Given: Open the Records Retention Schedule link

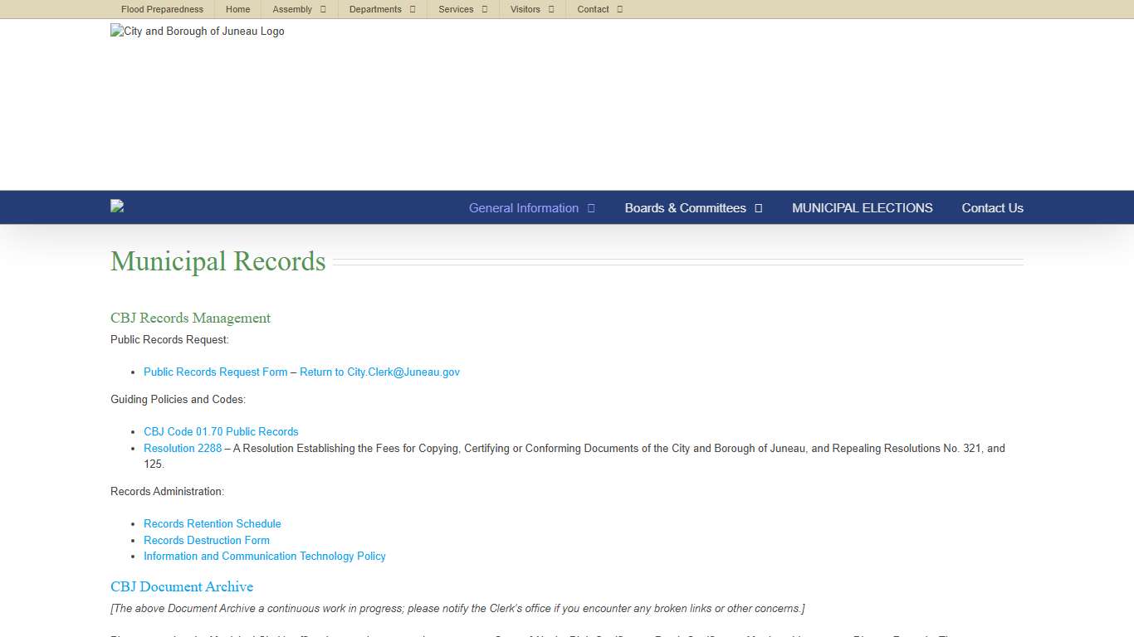Looking at the screenshot, I should 212,523.
